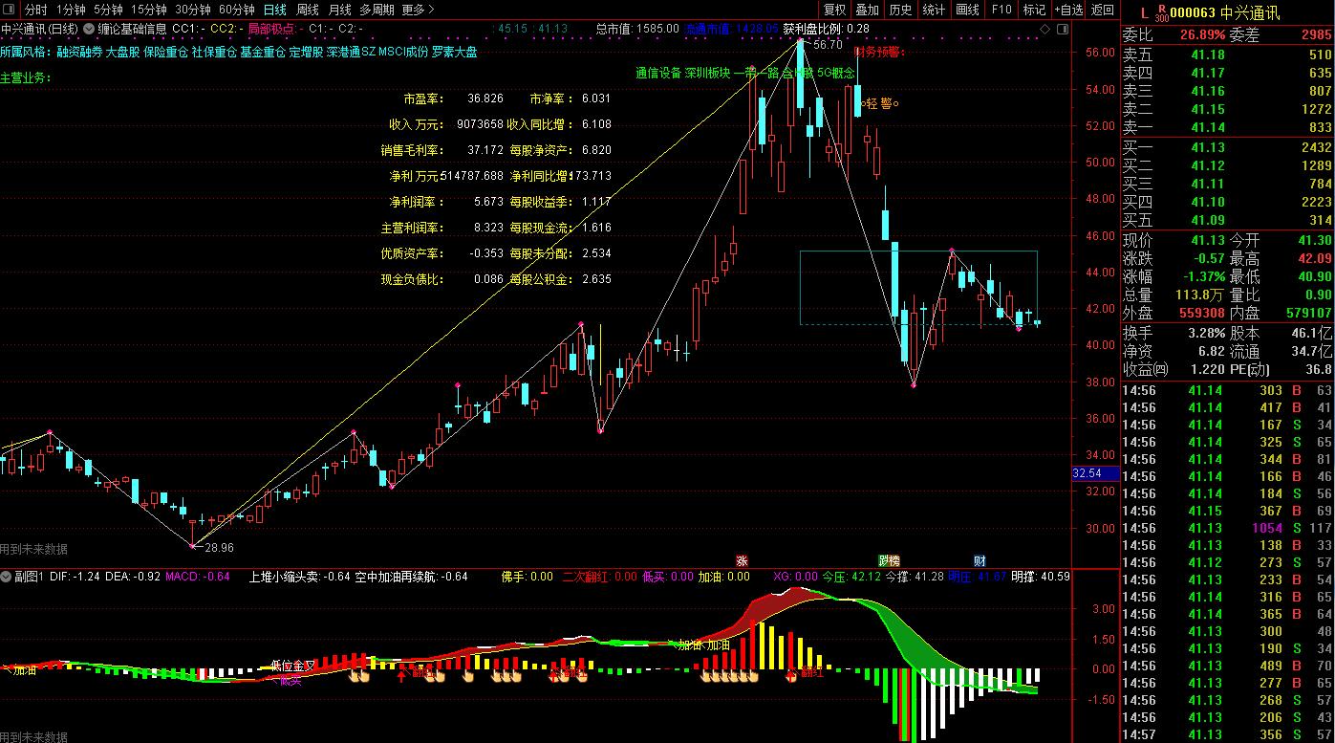Open F10 company info

pos(1001,10)
